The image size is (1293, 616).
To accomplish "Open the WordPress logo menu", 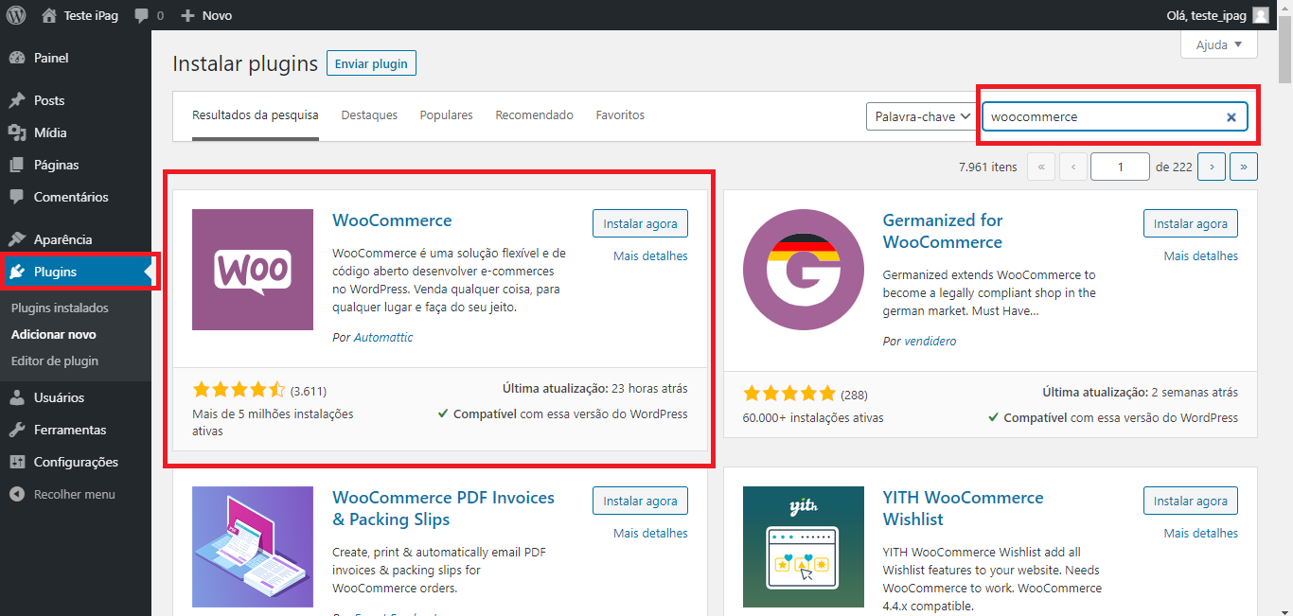I will [16, 15].
